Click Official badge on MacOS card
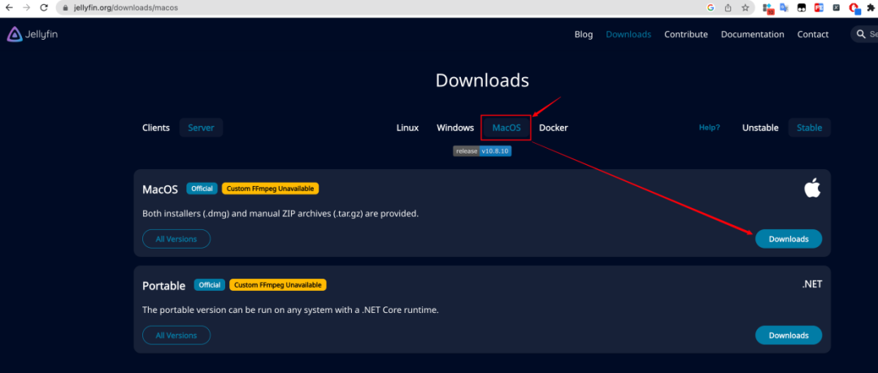Viewport: 878px width, 373px height. [x=202, y=189]
